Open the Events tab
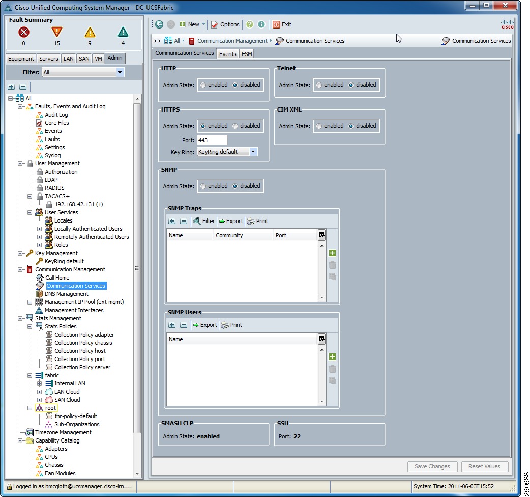Viewport: 530px width, 497px height. tap(227, 54)
